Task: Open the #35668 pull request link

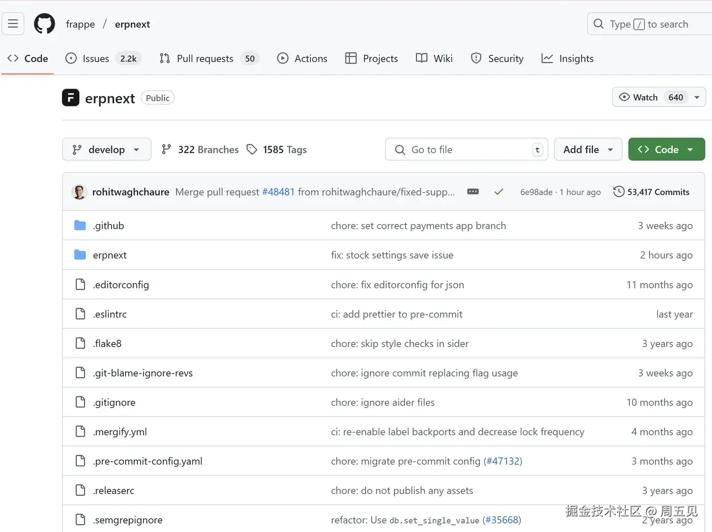Action: point(501,520)
